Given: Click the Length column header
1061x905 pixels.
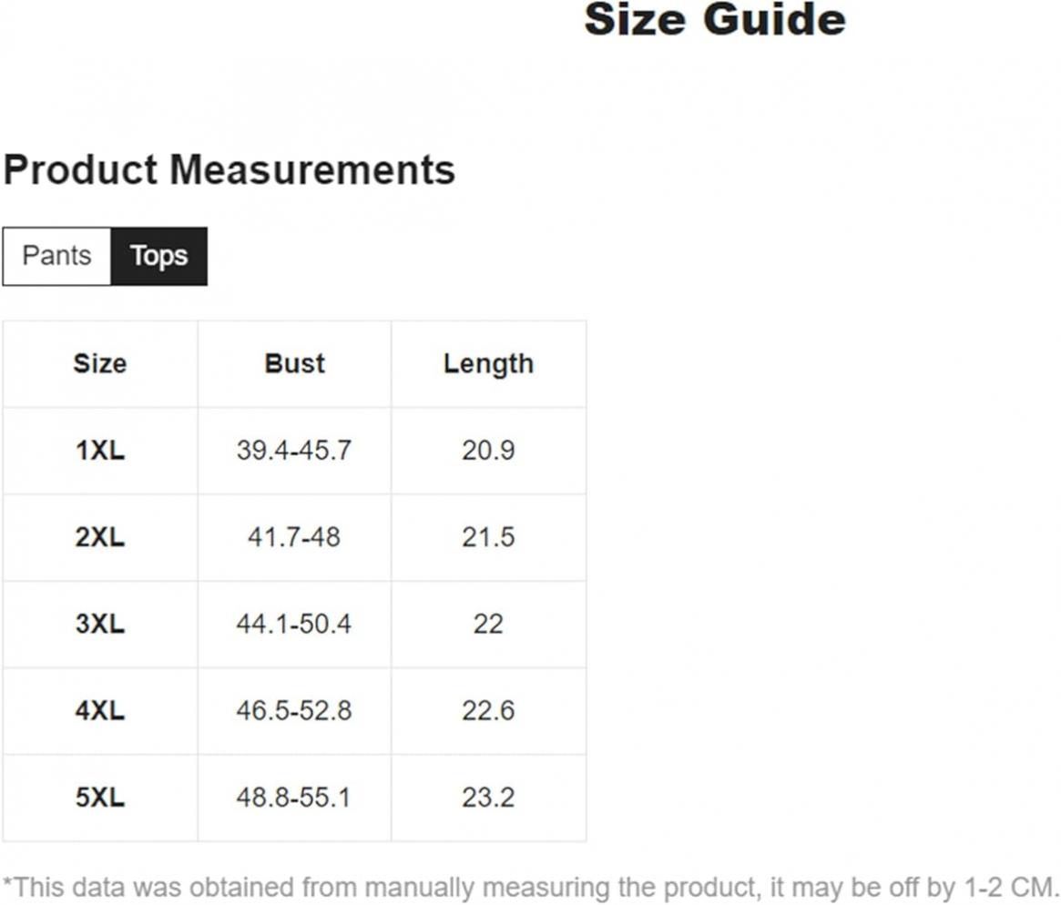Looking at the screenshot, I should [488, 364].
